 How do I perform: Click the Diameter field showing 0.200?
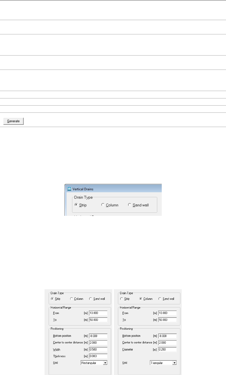click(x=167, y=349)
